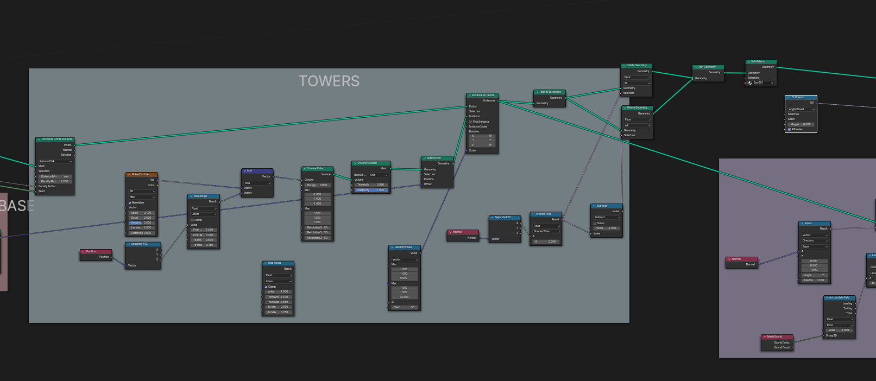Viewport: 876px width, 381px height.
Task: Collapse the Join Geometry node
Action: (696, 67)
